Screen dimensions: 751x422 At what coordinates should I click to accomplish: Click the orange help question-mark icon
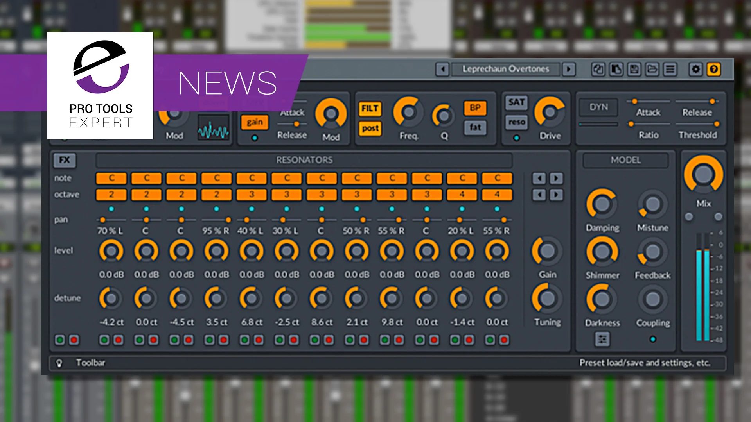point(714,70)
